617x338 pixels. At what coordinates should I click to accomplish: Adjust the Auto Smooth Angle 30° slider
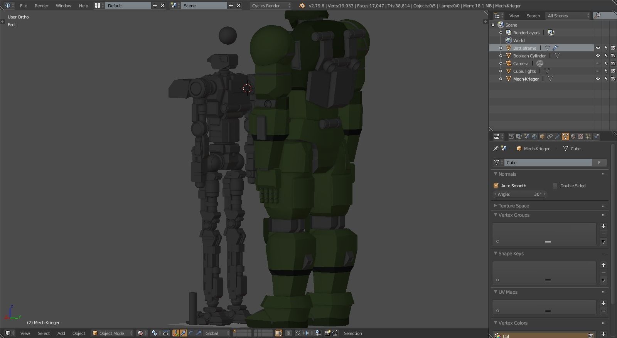coord(520,194)
